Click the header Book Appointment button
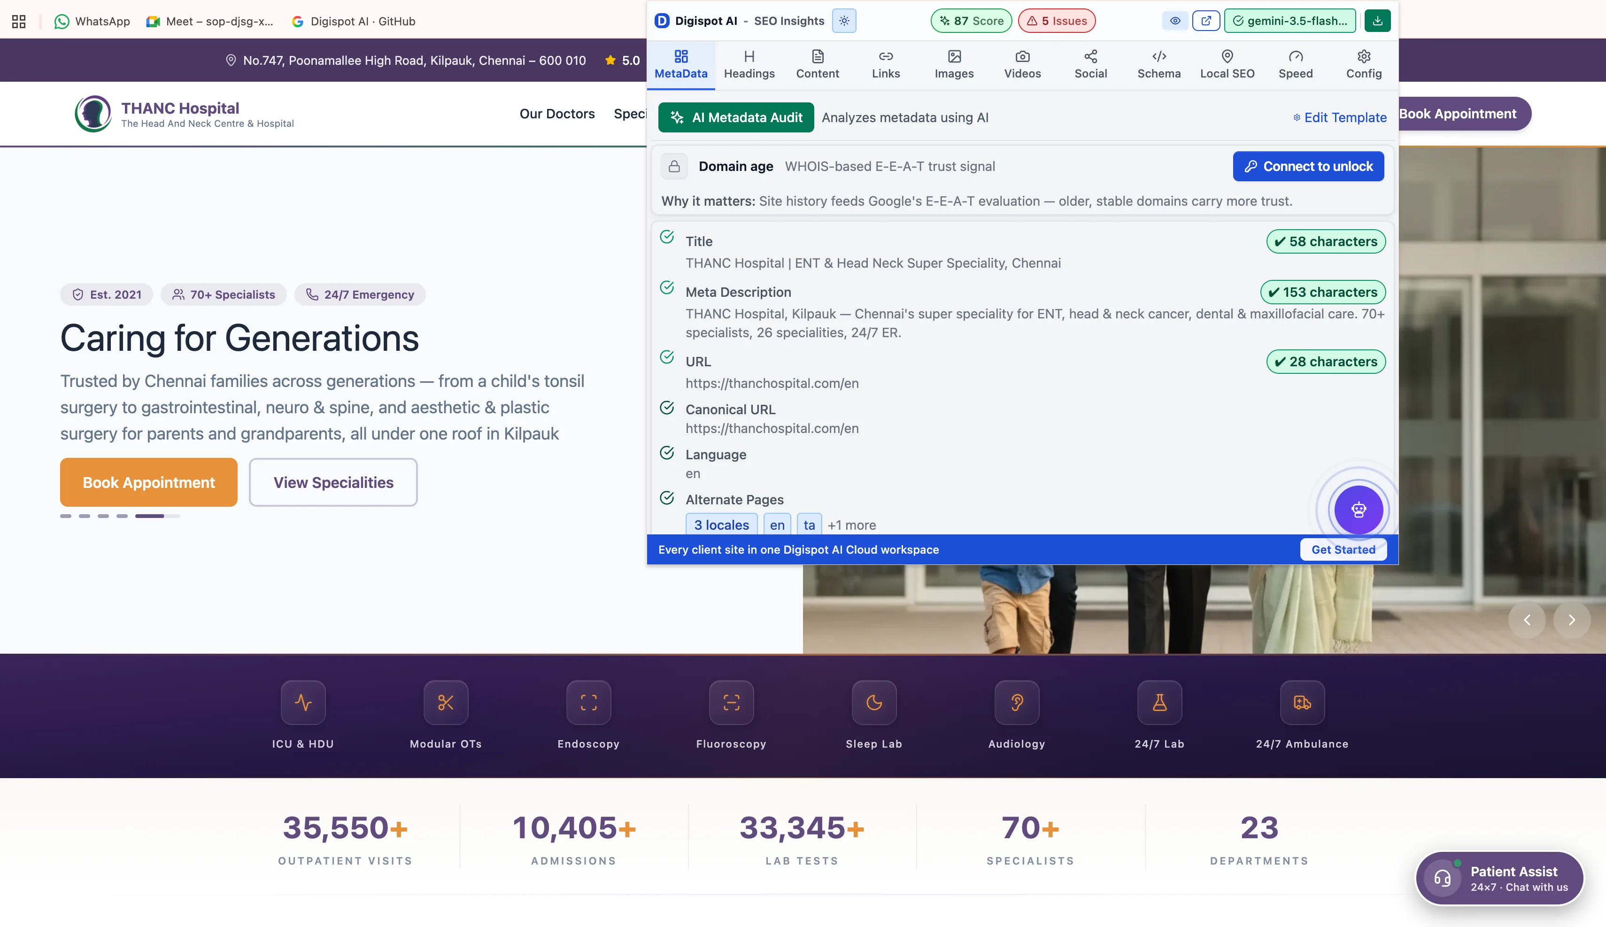The width and height of the screenshot is (1606, 927). coord(1458,114)
